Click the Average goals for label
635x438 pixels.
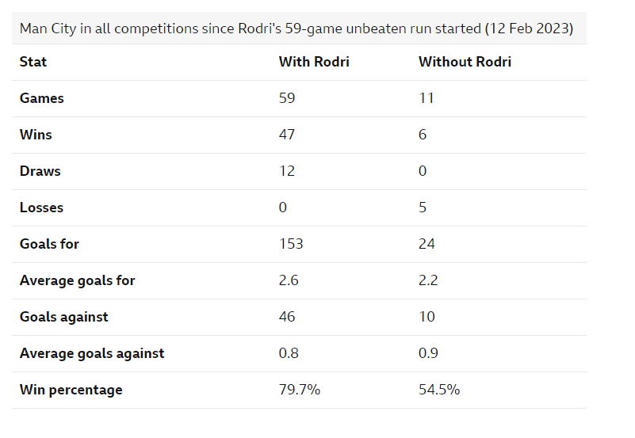(x=78, y=280)
